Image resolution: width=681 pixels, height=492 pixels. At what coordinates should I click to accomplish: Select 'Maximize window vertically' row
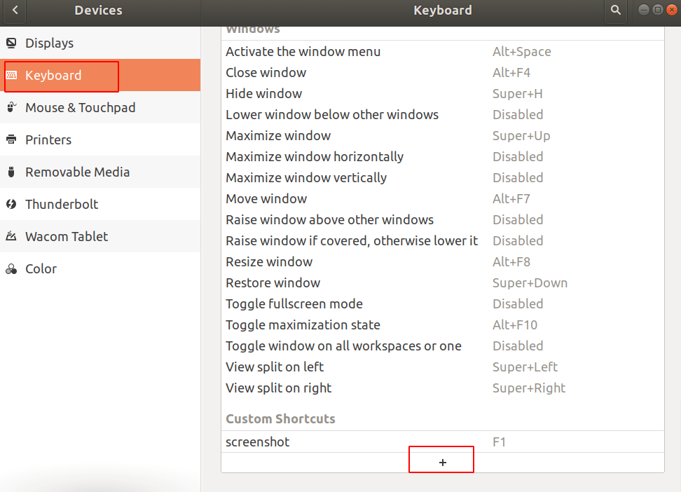(x=442, y=177)
